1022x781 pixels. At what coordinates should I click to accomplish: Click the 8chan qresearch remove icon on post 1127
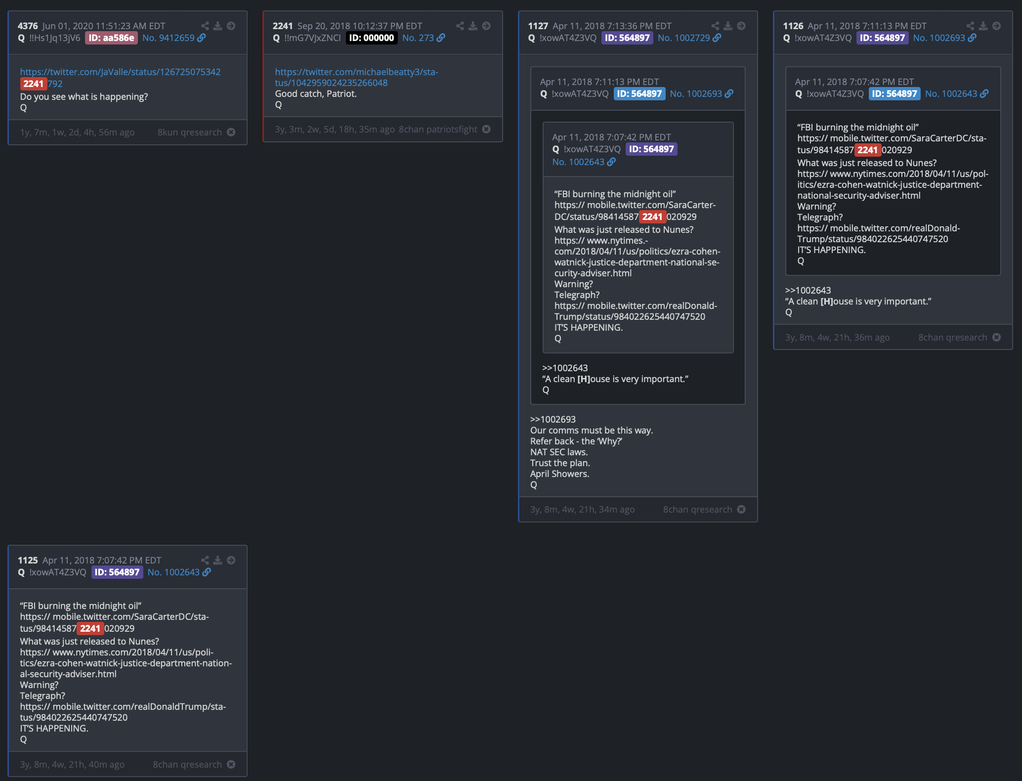[x=741, y=509]
